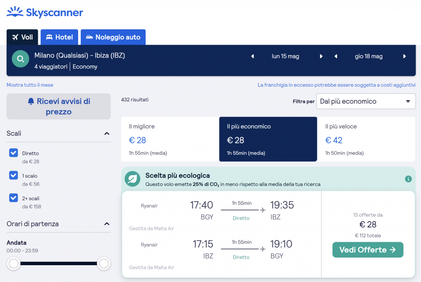Open the Dal più economico sort dropdown

365,101
